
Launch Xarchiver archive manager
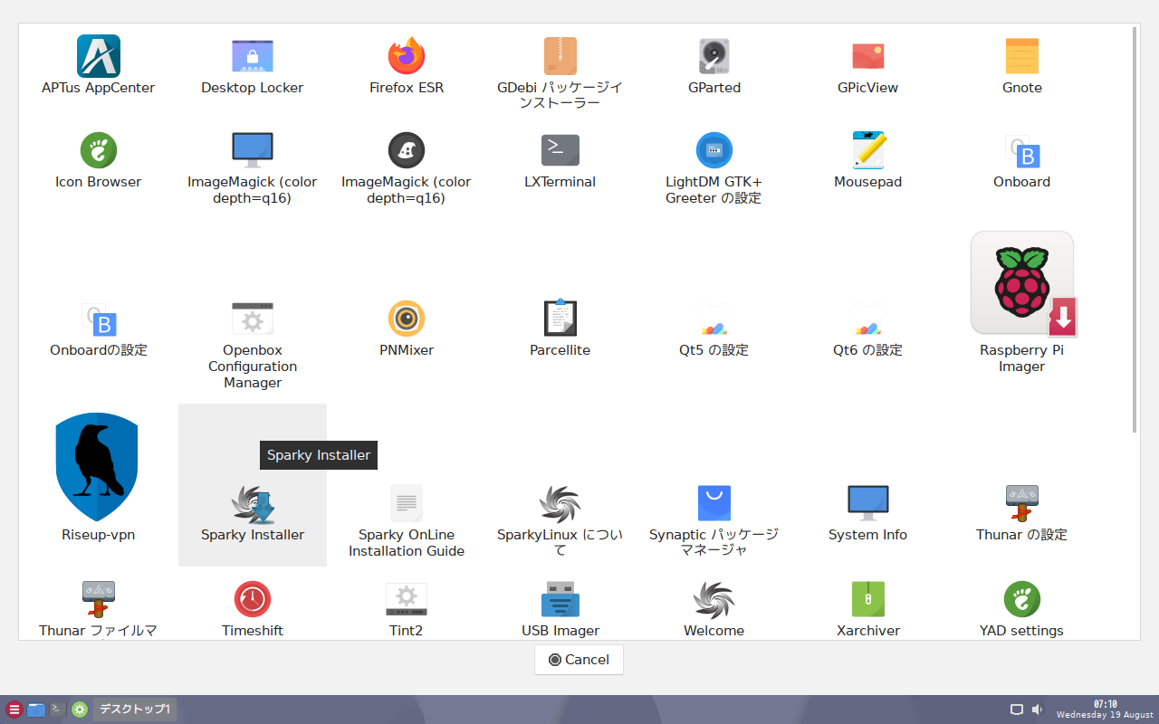coord(868,609)
